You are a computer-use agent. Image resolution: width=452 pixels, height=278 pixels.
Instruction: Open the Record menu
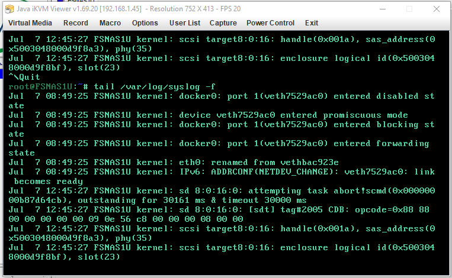[75, 23]
